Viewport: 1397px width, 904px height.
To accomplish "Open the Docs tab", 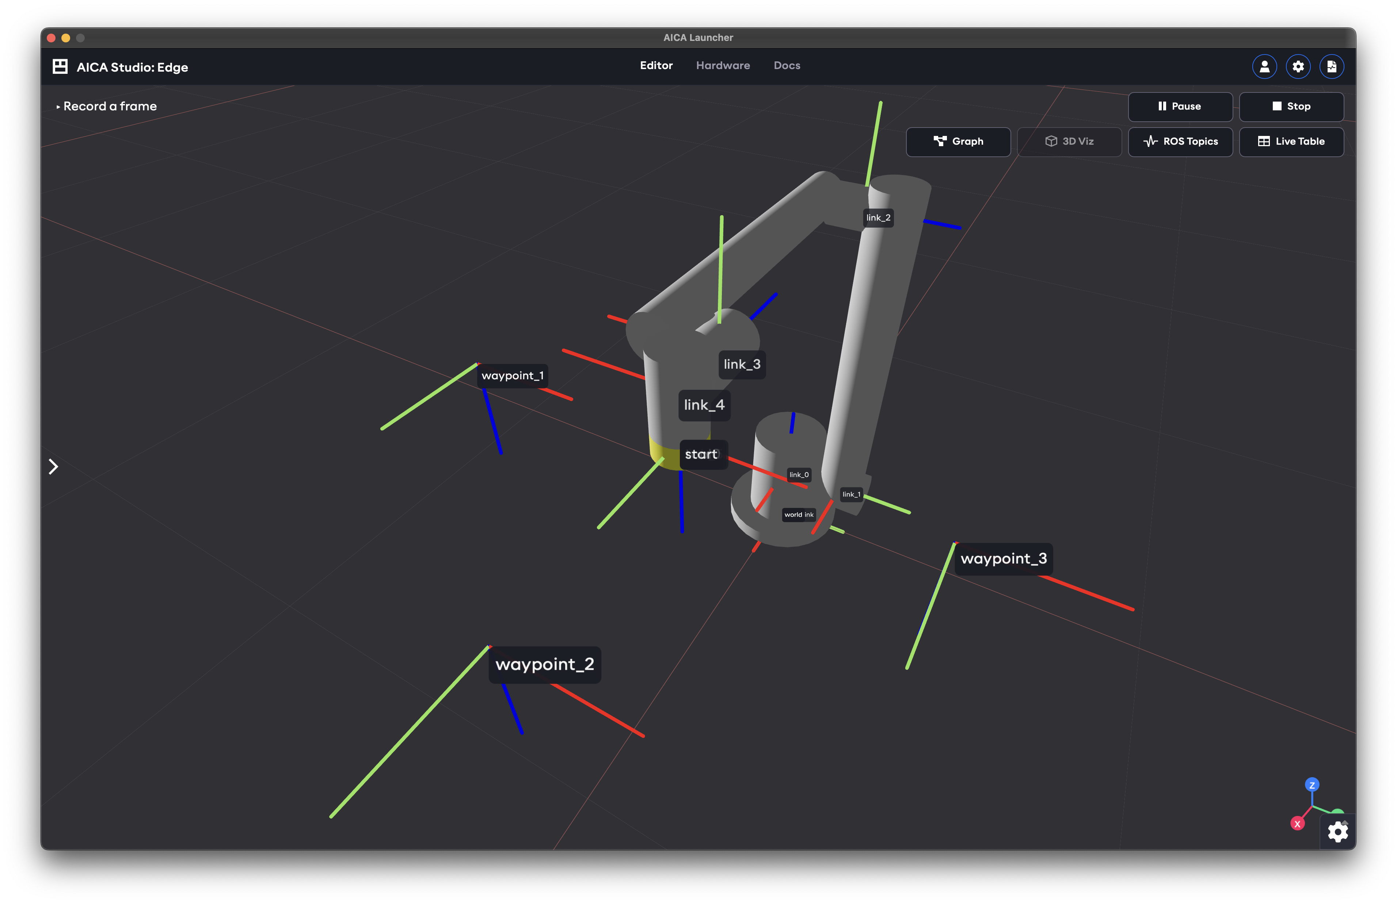I will 787,65.
